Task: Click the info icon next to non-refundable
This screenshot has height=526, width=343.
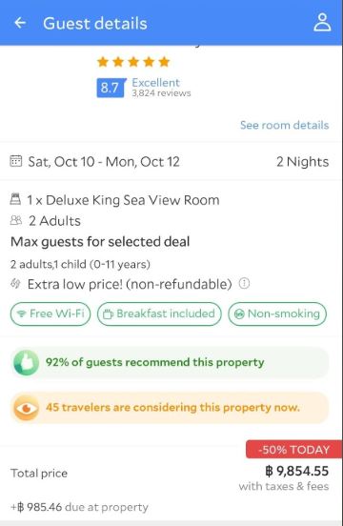Action: point(244,283)
